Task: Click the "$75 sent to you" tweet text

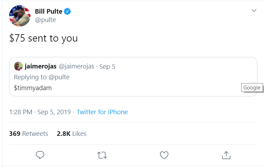Action: click(x=43, y=38)
